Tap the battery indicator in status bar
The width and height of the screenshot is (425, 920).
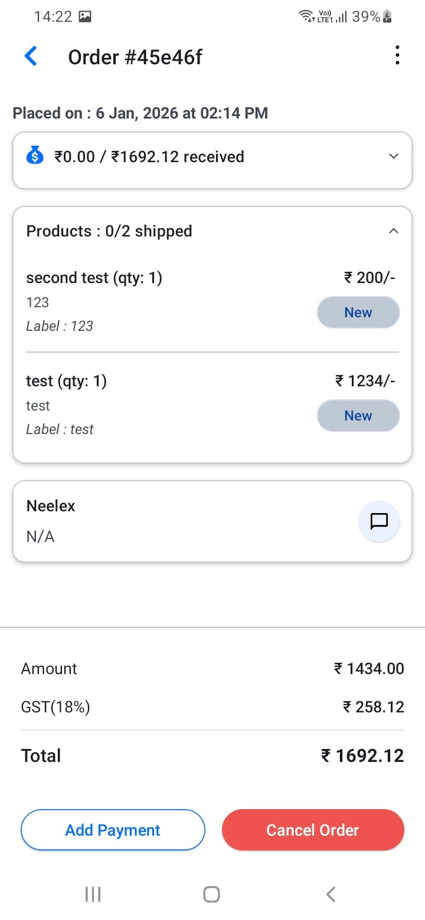pos(387,17)
